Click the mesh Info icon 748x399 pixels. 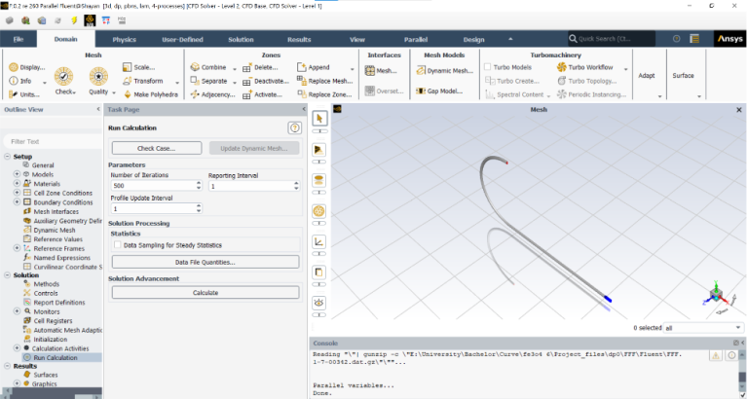click(14, 81)
